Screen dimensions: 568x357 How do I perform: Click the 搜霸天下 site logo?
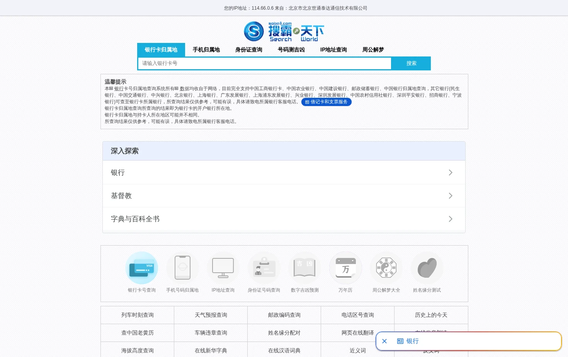coord(284,31)
